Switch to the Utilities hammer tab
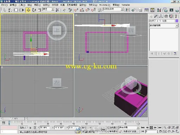Viewport: 180px width, 135px height. tap(176, 16)
